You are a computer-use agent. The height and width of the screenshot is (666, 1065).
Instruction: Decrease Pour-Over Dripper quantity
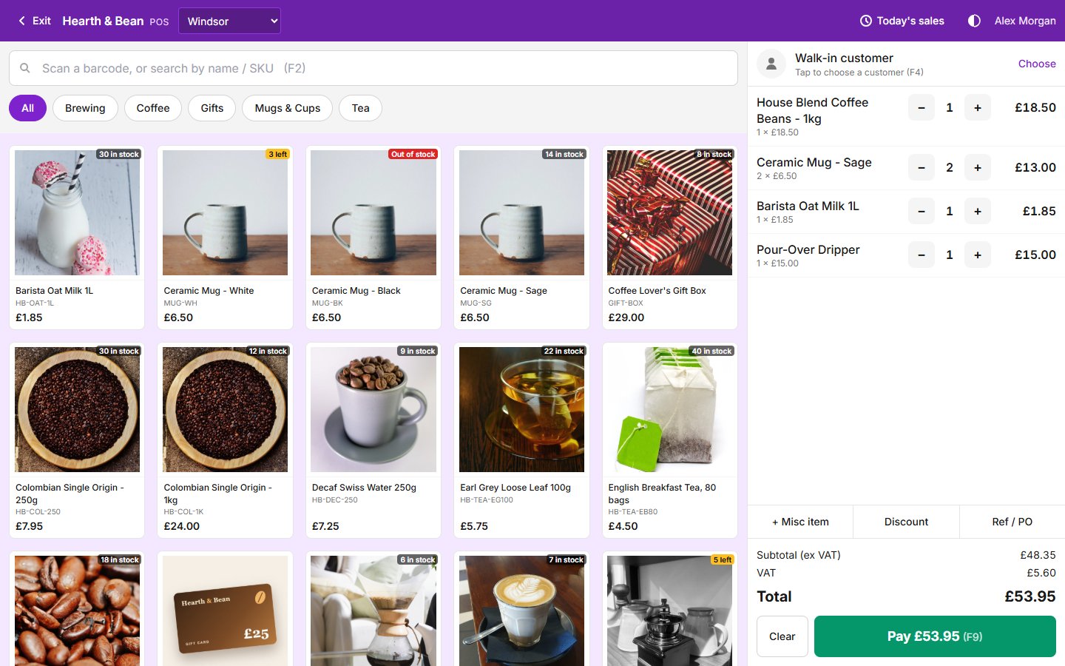tap(922, 255)
